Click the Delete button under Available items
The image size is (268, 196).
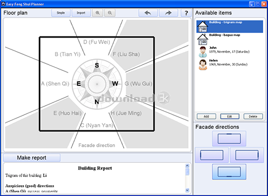click(x=253, y=117)
